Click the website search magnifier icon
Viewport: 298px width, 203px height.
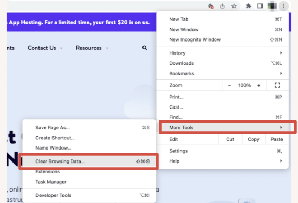pyautogui.click(x=145, y=48)
